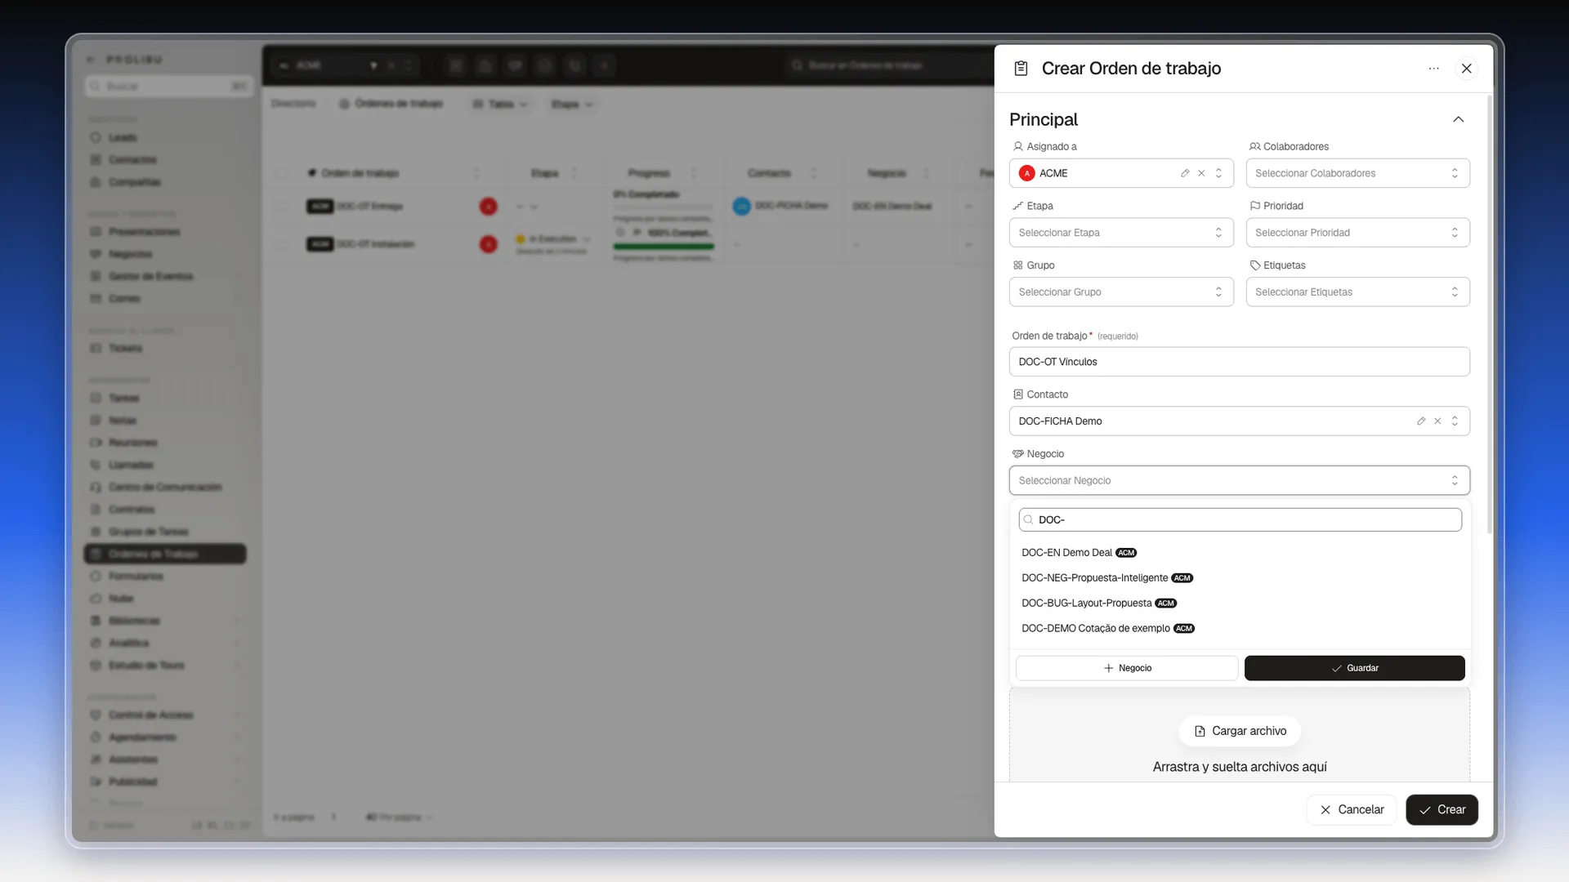Click the Negocio search field with DOC-
The height and width of the screenshot is (882, 1569).
(1240, 519)
